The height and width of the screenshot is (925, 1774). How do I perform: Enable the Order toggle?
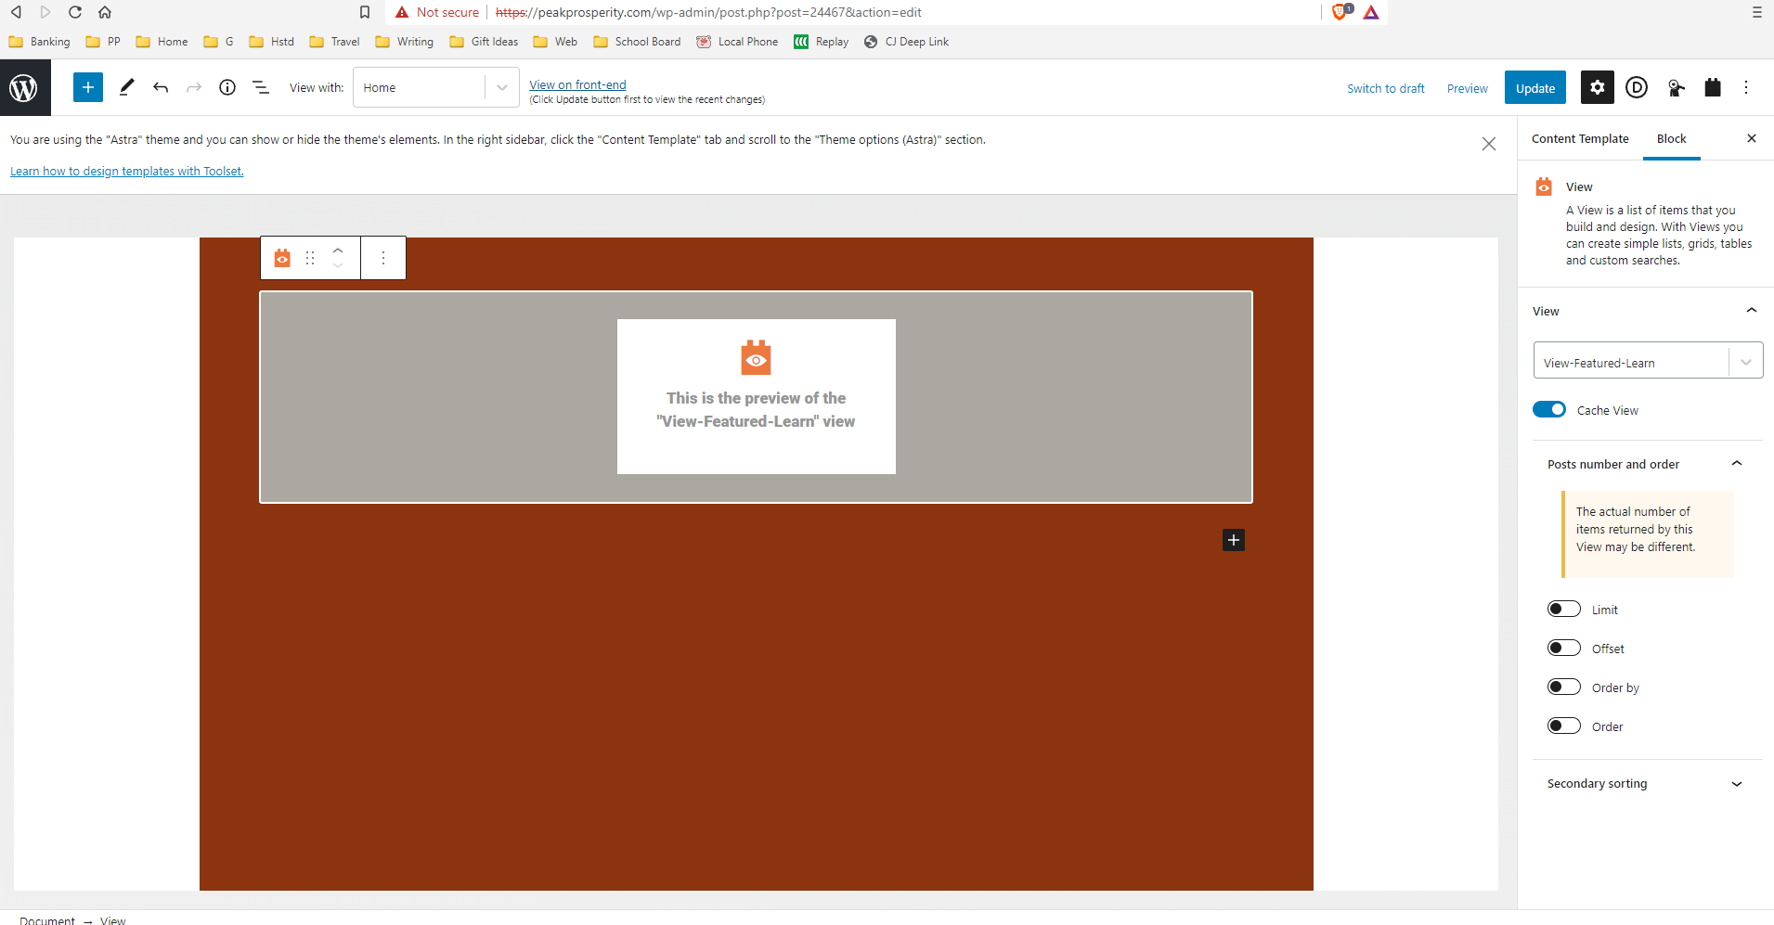(1564, 726)
